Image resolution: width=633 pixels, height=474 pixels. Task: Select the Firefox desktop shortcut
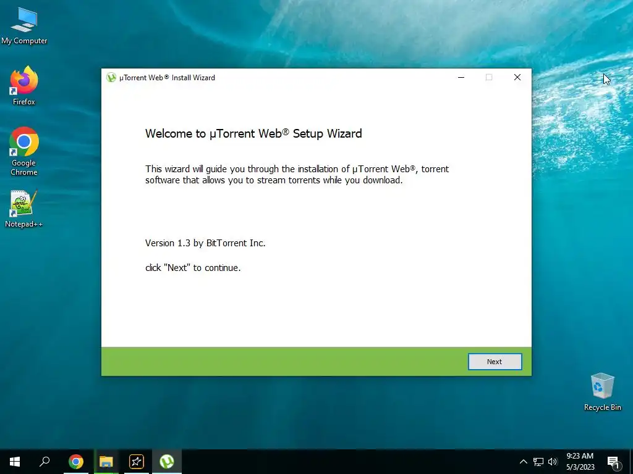click(x=24, y=86)
